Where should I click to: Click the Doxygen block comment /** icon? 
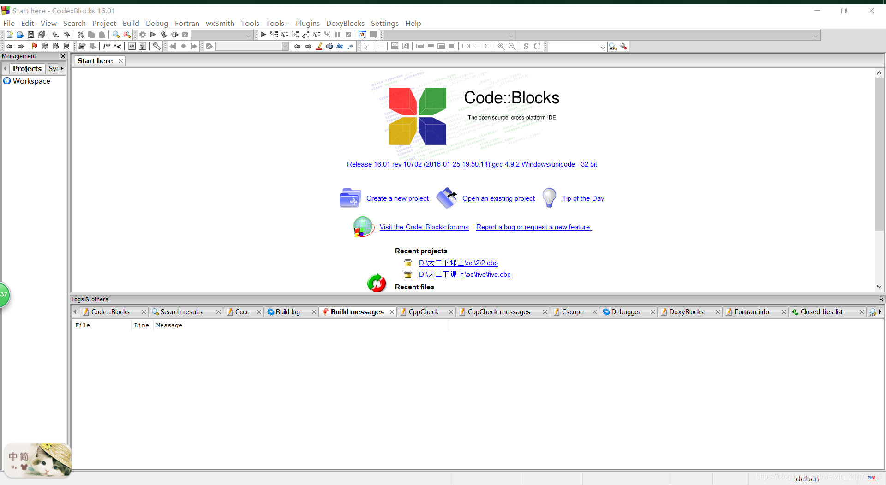pyautogui.click(x=107, y=46)
